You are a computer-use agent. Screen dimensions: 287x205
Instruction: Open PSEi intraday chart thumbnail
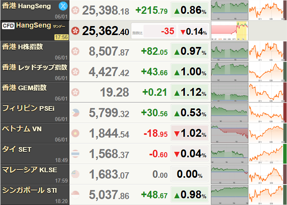(229, 113)
